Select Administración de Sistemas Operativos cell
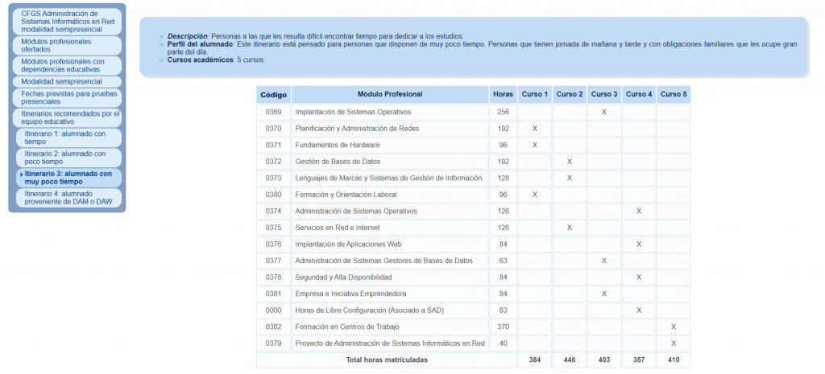This screenshot has width=825, height=374. (x=390, y=212)
